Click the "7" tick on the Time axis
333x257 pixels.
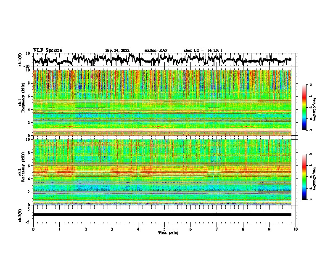pos(217,229)
